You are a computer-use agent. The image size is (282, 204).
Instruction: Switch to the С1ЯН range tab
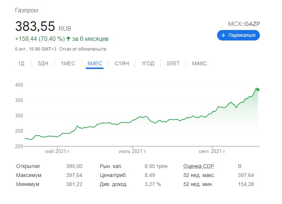[x=122, y=63]
